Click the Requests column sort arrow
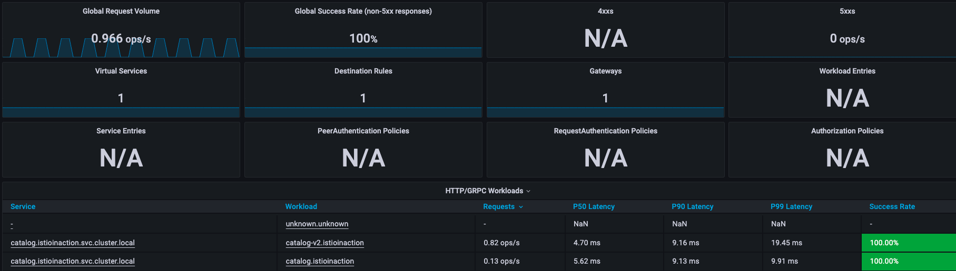Screen dimensions: 956x271 tap(521, 207)
